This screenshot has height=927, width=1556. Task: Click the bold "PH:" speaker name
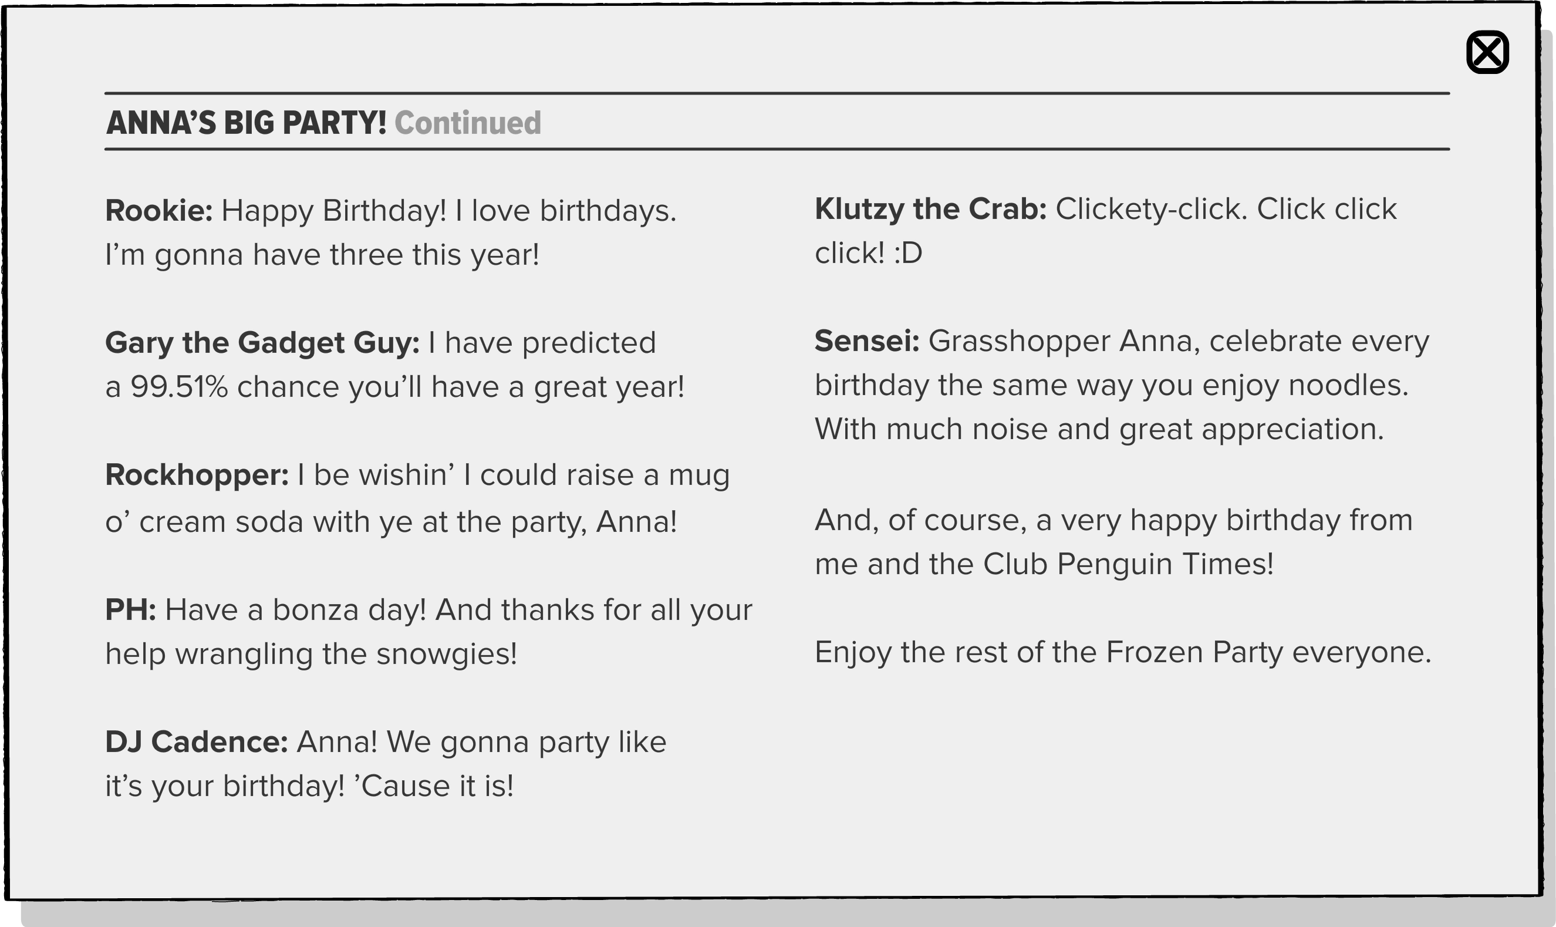[x=130, y=611]
